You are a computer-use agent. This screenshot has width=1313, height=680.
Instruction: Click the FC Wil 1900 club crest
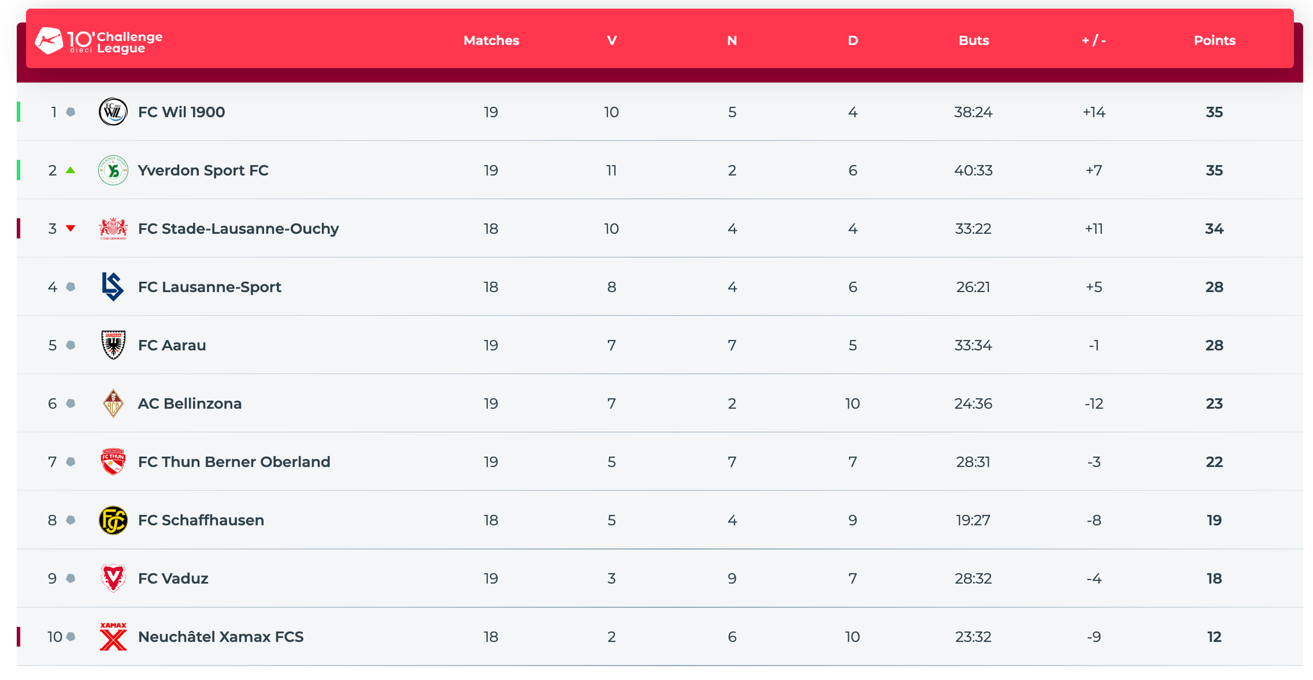(x=113, y=112)
